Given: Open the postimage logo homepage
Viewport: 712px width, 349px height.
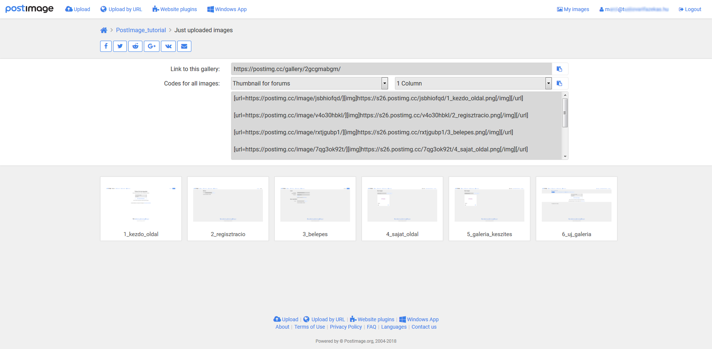Looking at the screenshot, I should tap(29, 9).
